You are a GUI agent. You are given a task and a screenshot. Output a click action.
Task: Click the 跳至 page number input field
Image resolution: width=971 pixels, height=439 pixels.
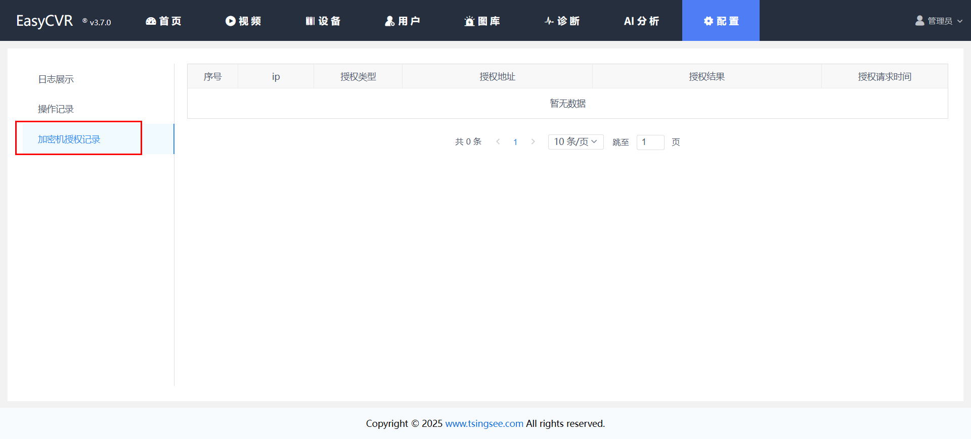click(650, 142)
